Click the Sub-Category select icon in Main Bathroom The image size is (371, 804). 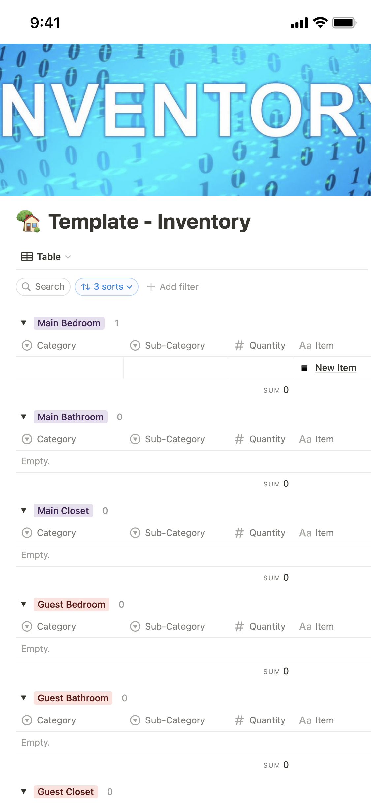coord(135,439)
